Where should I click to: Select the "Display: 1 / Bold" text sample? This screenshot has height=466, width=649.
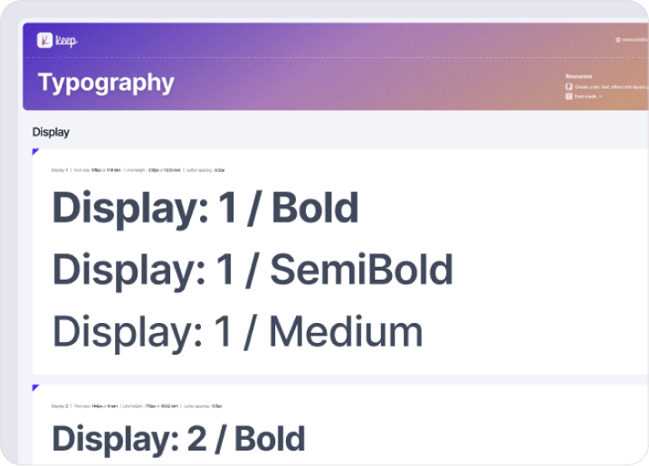(205, 208)
